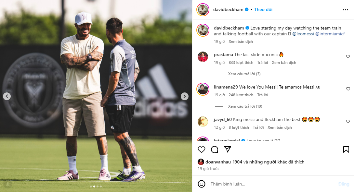This screenshot has width=354, height=192.
Task: Select the third carousel dot indicator
Action: pos(98,186)
